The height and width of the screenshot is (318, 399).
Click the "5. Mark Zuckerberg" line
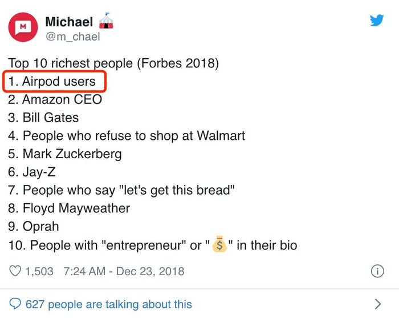coord(65,154)
